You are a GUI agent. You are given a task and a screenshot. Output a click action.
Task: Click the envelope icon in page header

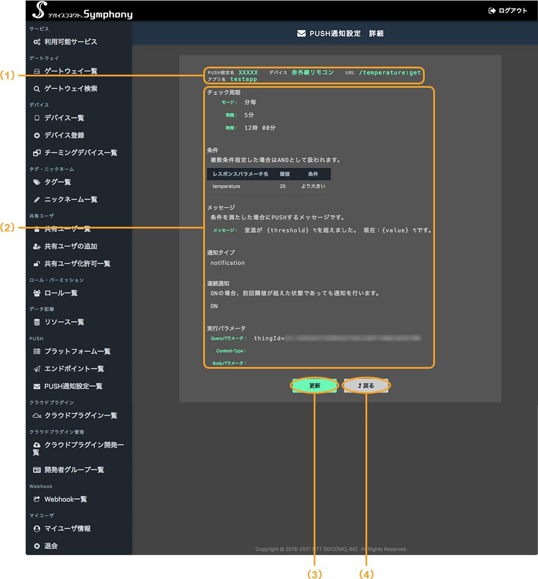(x=302, y=34)
